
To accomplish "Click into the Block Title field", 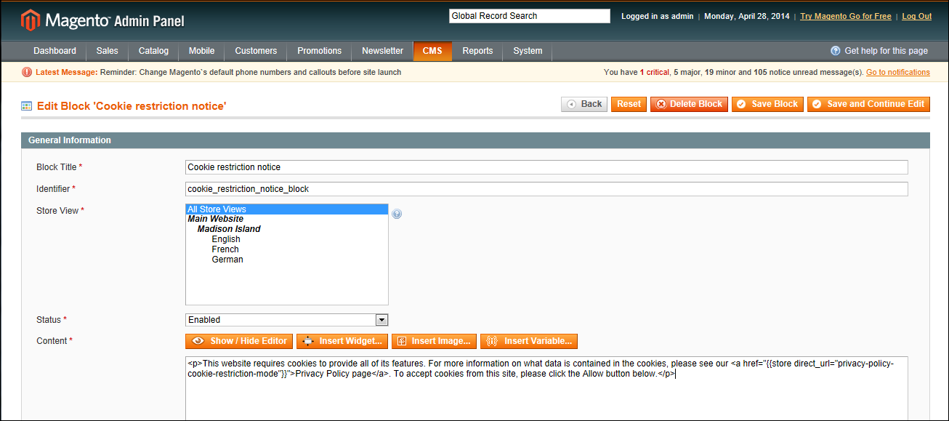I will [546, 167].
